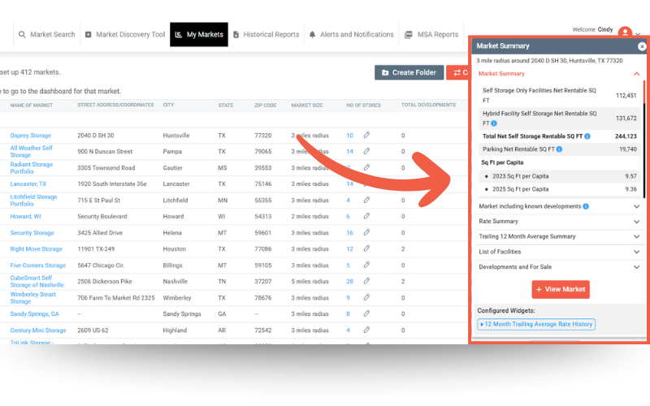Image resolution: width=650 pixels, height=406 pixels.
Task: Click the user avatar icon beside Cindy
Action: point(625,33)
